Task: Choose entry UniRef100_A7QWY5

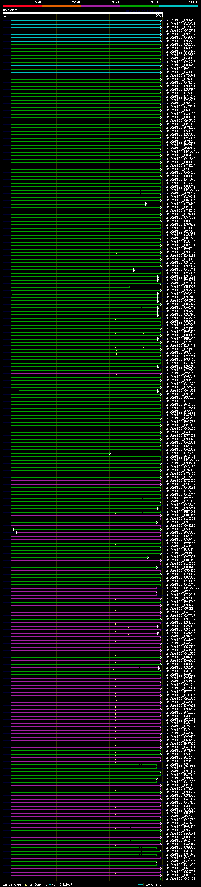Action: pyautogui.click(x=180, y=204)
